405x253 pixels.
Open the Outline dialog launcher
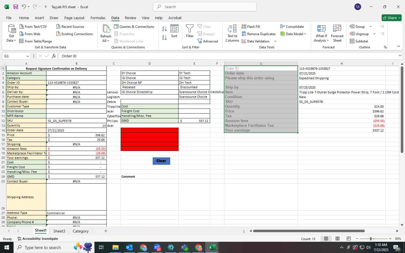pos(385,47)
